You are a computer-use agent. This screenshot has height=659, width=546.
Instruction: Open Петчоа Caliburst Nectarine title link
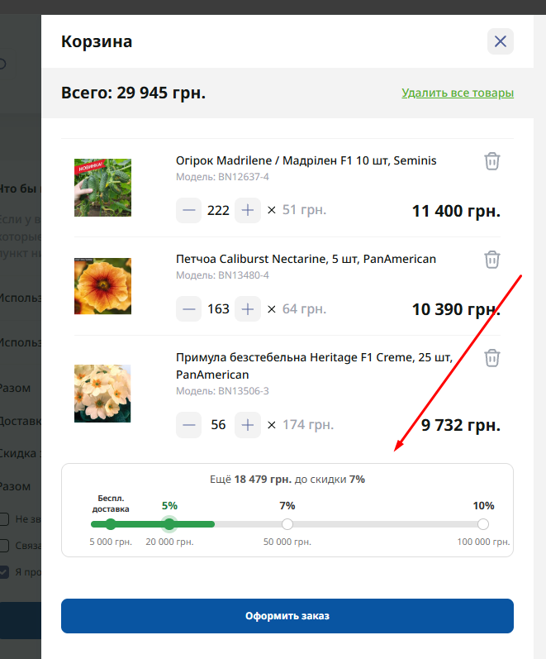click(306, 259)
